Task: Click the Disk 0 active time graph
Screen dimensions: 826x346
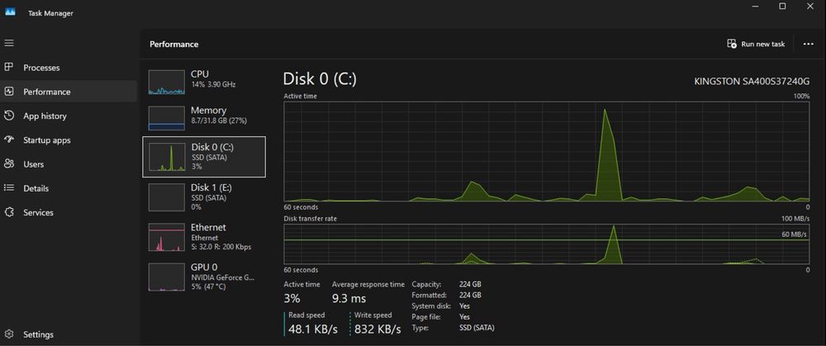Action: click(546, 152)
